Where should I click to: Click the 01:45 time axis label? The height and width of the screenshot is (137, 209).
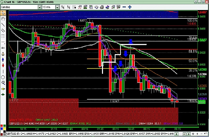tap(100, 129)
